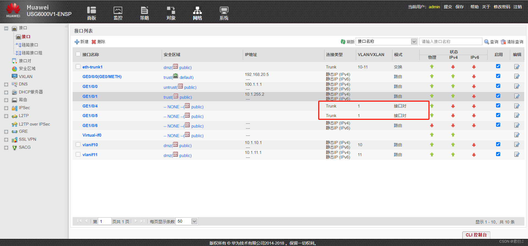Click 帮助 in the top bar
The image size is (528, 246).
coord(474,7)
